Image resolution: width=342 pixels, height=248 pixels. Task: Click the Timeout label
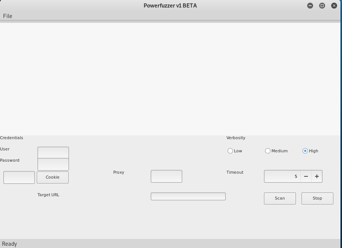235,172
